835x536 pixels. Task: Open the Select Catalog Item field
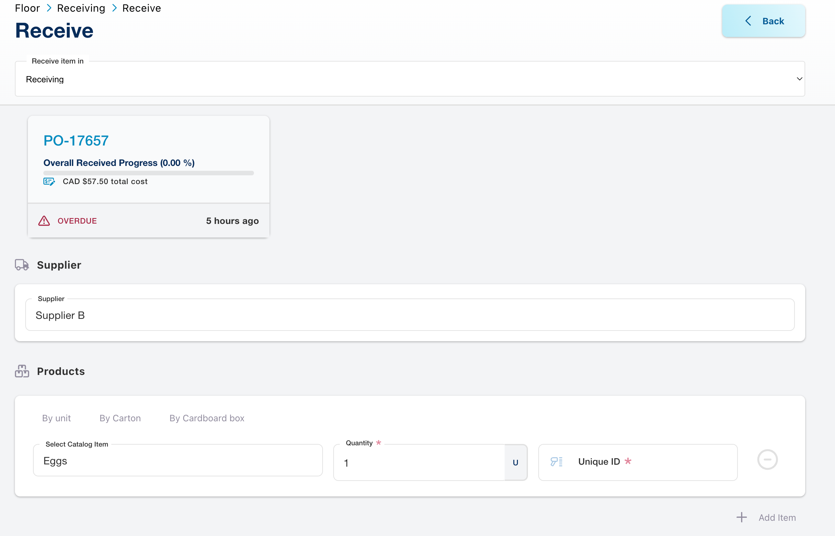178,461
